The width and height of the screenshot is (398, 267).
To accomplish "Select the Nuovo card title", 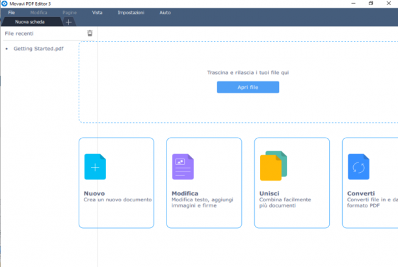I will click(94, 194).
